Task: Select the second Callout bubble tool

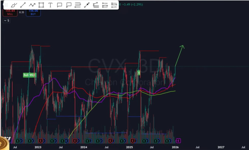Action: coord(68,5)
